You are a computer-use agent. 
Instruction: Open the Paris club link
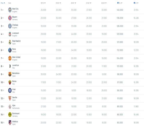click(x=14, y=49)
